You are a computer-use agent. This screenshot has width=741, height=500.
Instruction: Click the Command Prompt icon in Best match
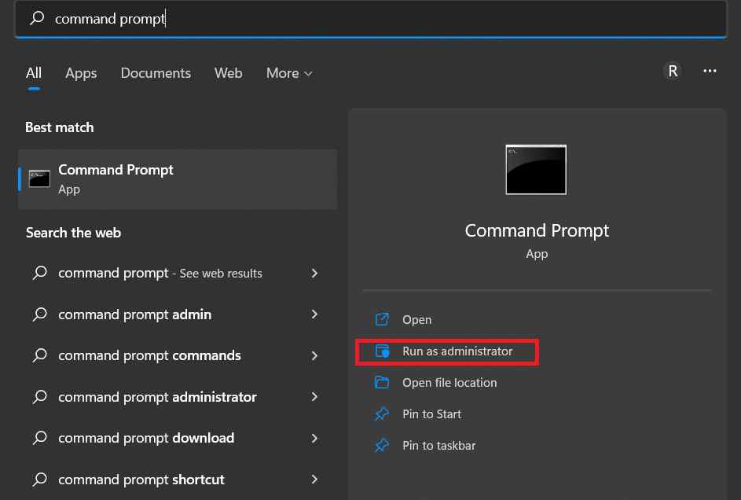39,179
